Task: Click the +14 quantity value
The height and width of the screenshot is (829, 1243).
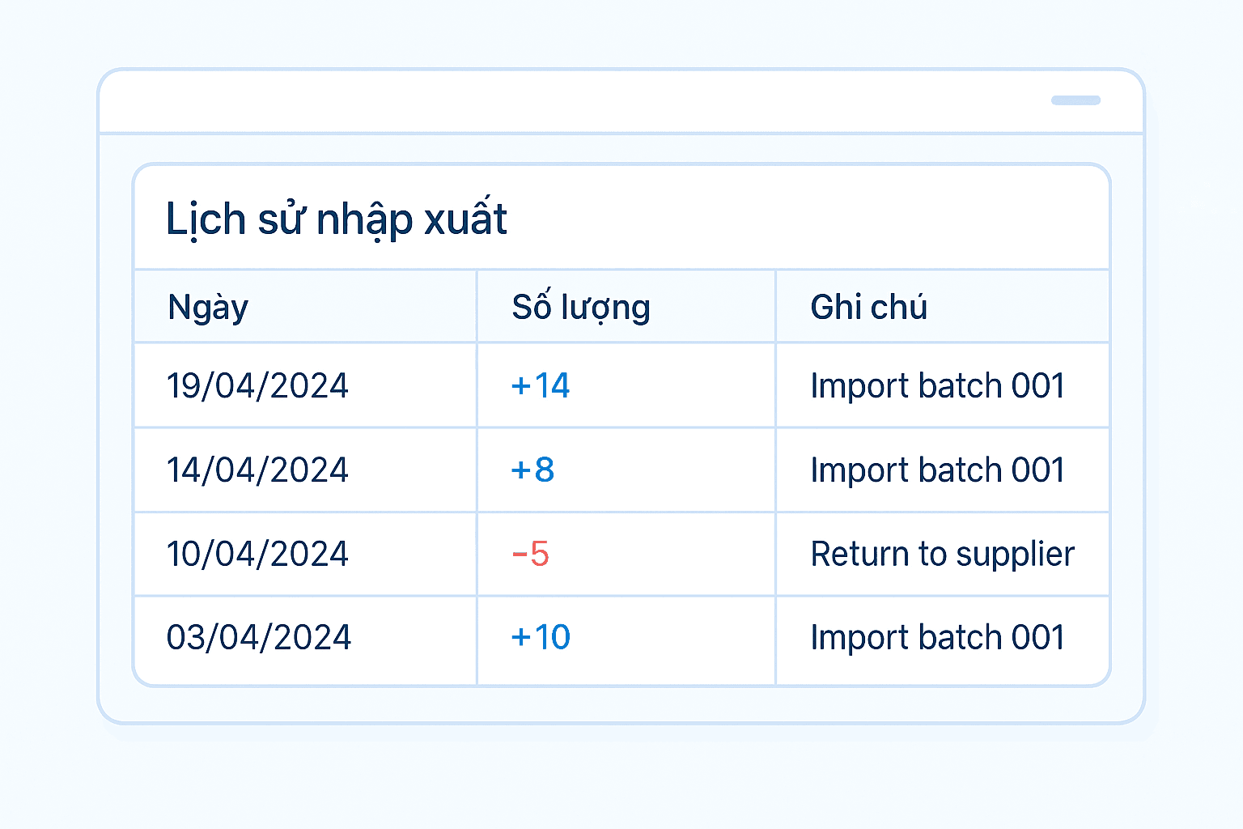Action: pyautogui.click(x=541, y=385)
